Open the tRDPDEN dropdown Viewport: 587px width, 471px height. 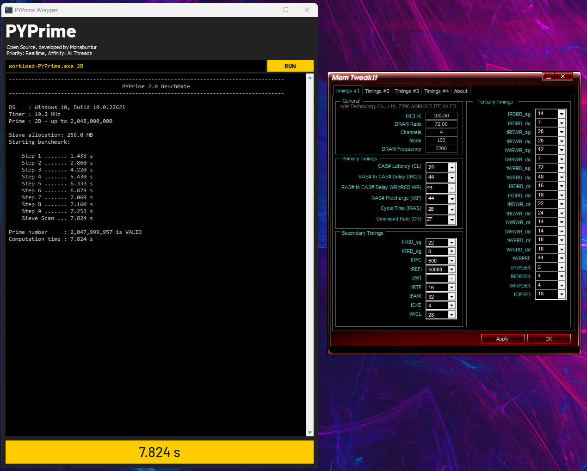562,276
